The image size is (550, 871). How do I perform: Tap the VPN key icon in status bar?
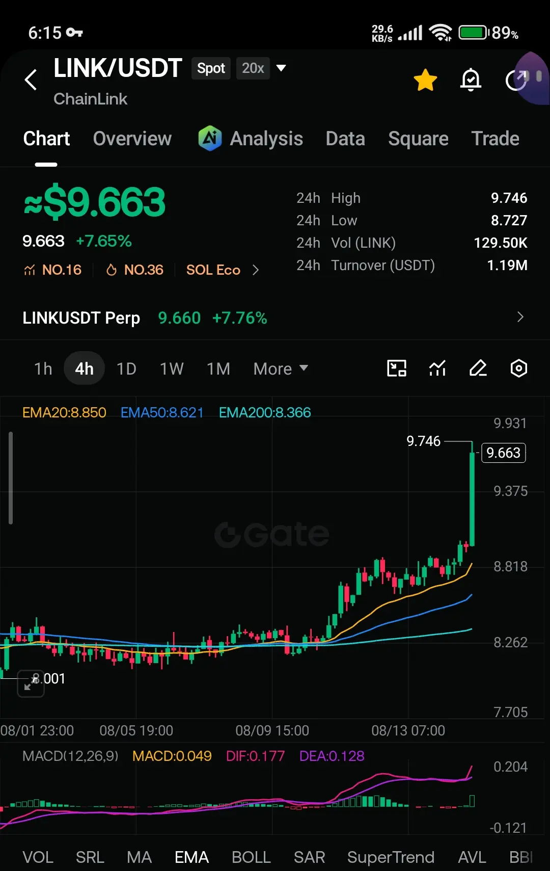coord(74,33)
